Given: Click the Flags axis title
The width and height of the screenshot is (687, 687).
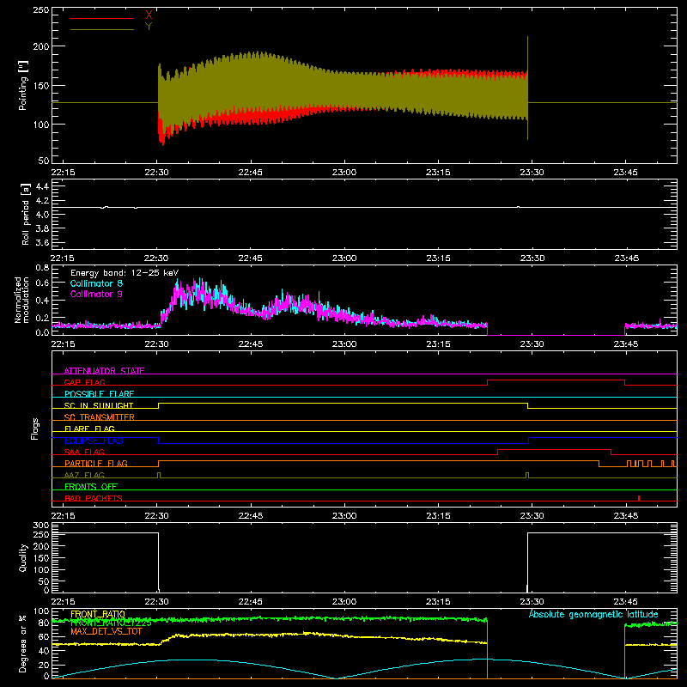Looking at the screenshot, I should 34,429.
